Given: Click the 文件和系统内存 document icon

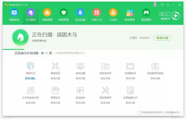Looking at the screenshot, I should tap(31, 90).
